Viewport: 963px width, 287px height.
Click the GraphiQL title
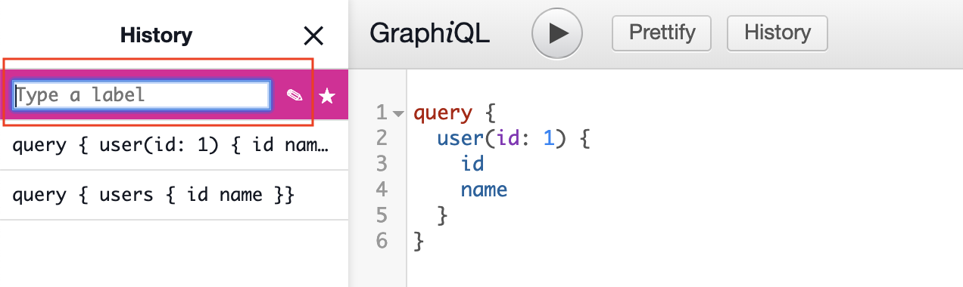point(430,34)
